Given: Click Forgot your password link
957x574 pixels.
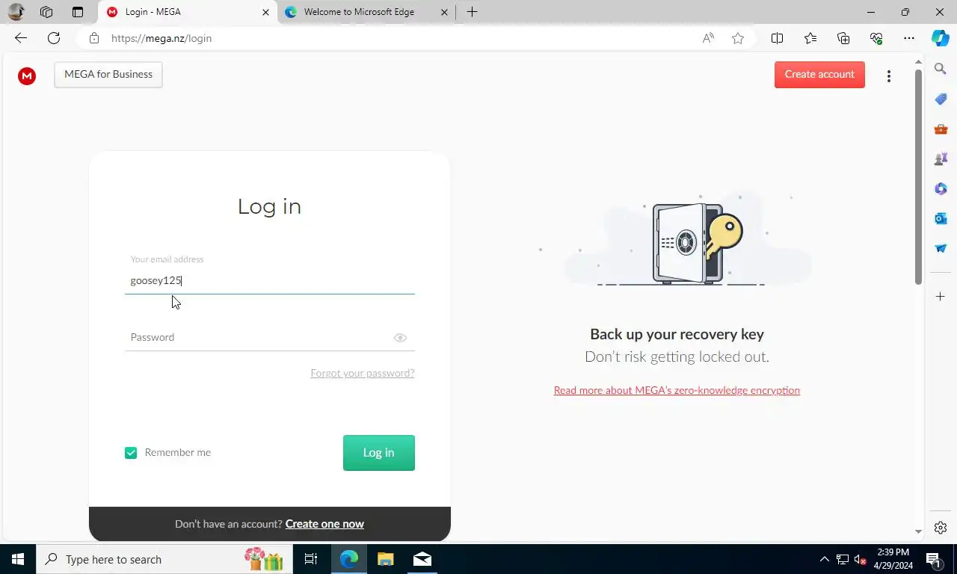Looking at the screenshot, I should coord(363,373).
